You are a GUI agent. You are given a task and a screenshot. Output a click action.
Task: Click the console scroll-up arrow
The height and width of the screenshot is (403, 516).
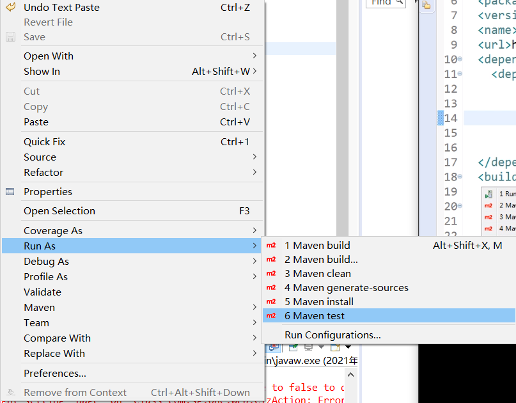351,375
